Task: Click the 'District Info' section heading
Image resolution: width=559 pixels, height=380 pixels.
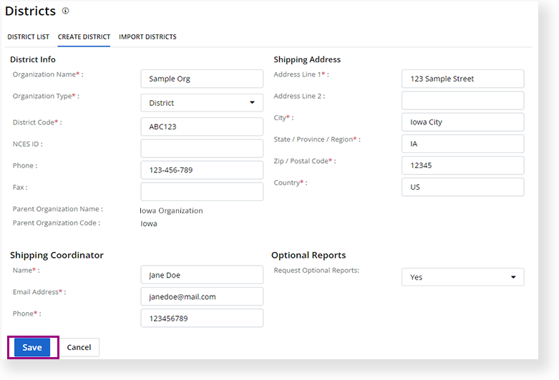Action: [x=33, y=59]
